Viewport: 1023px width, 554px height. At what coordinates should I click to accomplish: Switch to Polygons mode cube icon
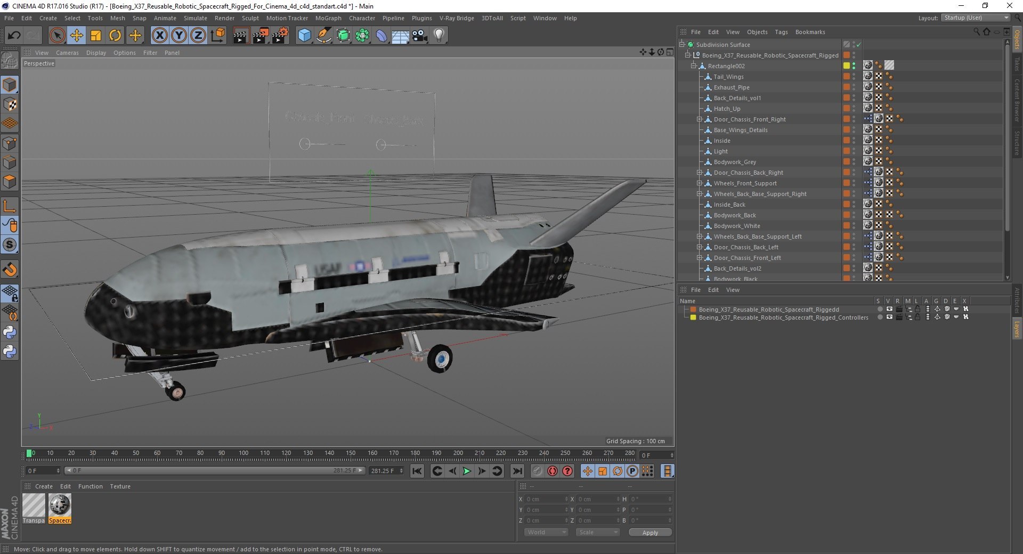click(x=10, y=182)
